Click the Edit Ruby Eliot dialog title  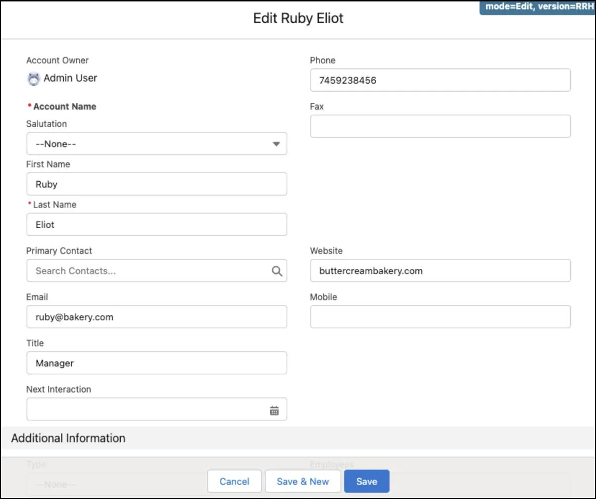[x=298, y=19]
